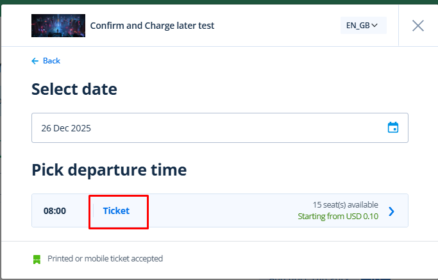Open the EN_GB language dropdown

click(363, 26)
